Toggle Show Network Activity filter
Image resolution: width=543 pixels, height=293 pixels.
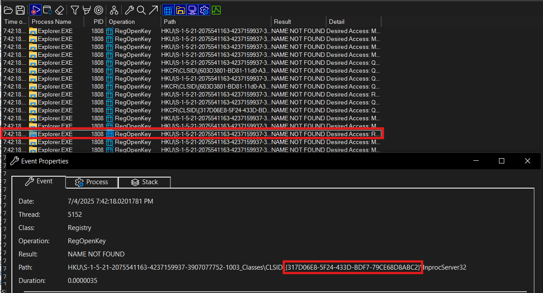point(192,10)
